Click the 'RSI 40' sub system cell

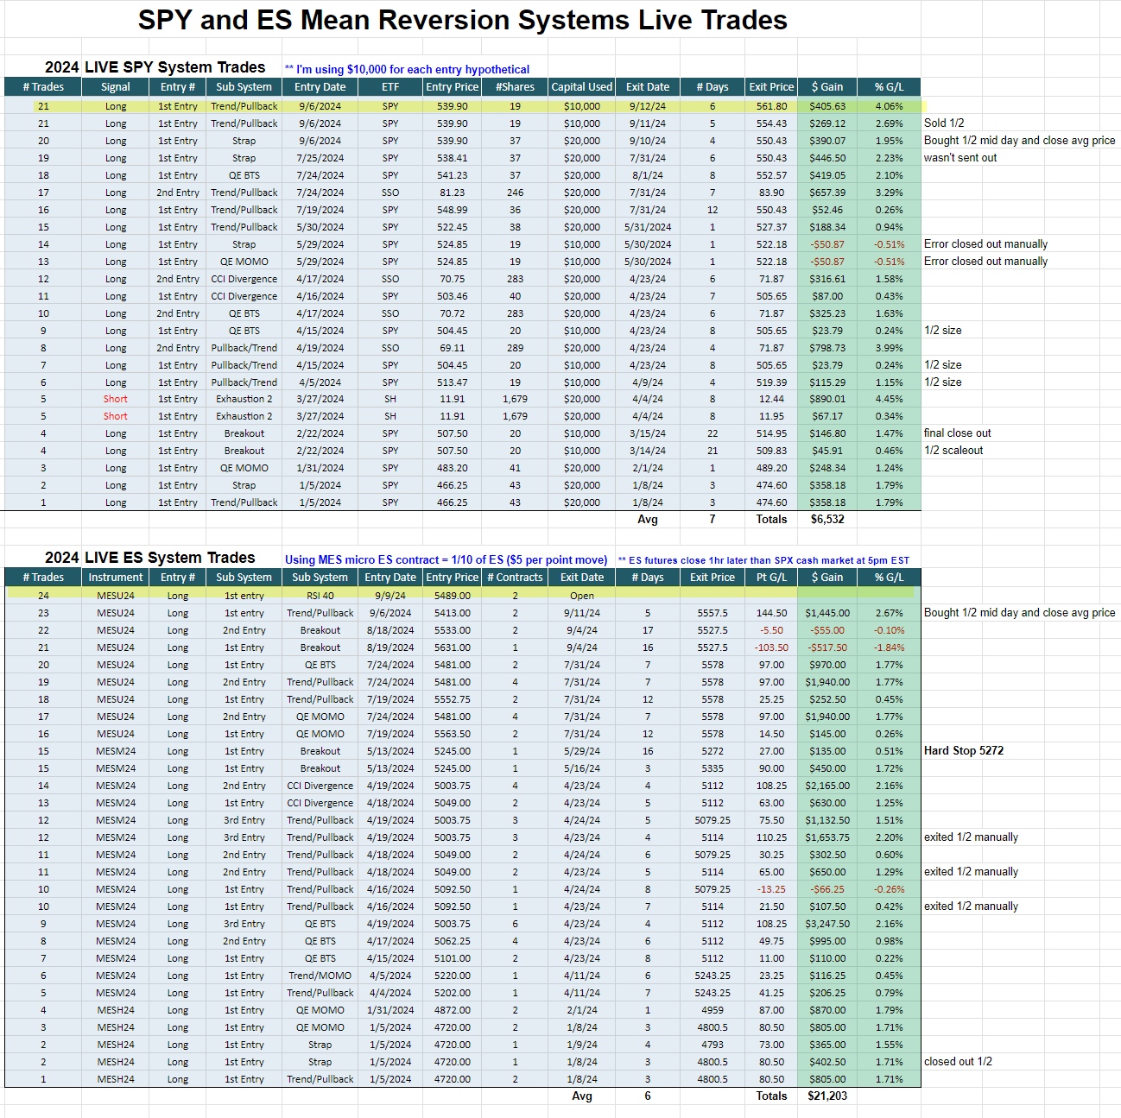pyautogui.click(x=320, y=596)
